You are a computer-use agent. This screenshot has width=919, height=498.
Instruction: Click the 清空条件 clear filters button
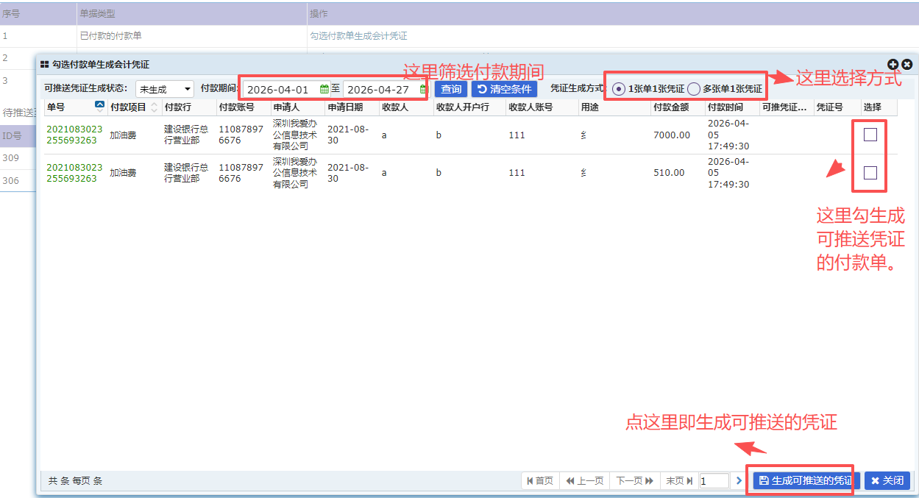504,89
